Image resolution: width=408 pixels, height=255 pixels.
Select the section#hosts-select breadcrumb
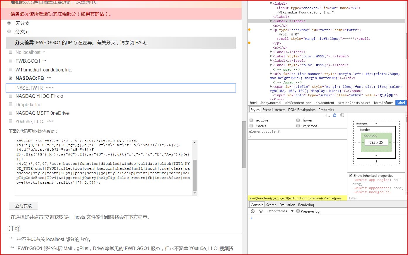tap(354, 102)
